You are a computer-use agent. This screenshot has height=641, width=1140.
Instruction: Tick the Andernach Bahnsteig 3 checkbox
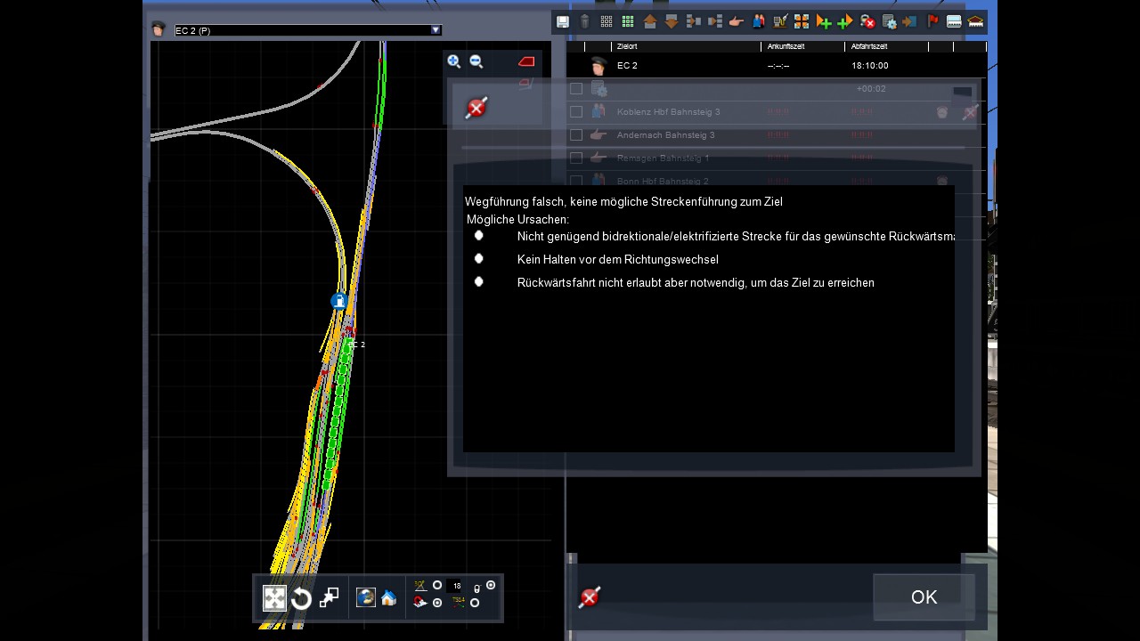pos(576,135)
